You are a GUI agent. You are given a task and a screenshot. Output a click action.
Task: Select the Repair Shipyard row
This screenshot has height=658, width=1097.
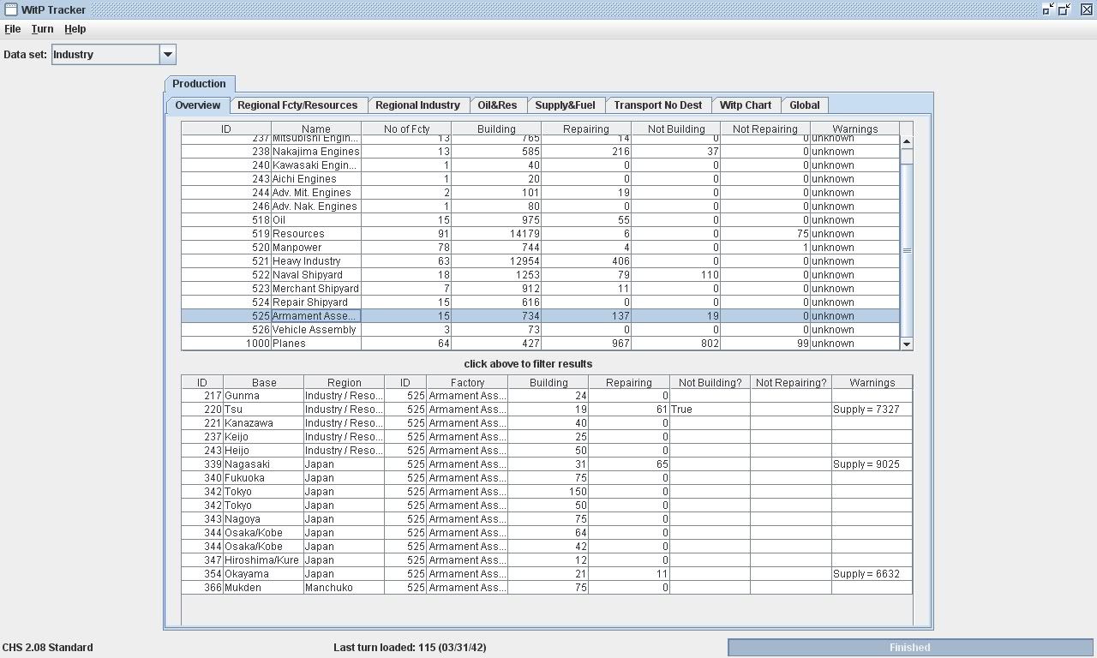540,302
